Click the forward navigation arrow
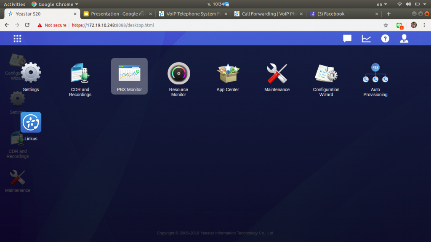This screenshot has height=242, width=431. (x=17, y=25)
